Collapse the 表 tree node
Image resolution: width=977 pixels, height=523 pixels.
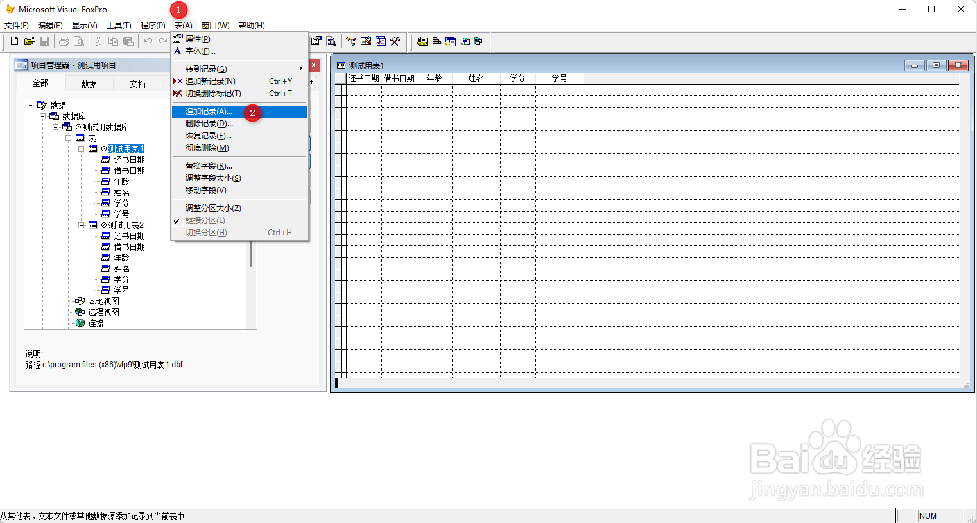pos(69,138)
